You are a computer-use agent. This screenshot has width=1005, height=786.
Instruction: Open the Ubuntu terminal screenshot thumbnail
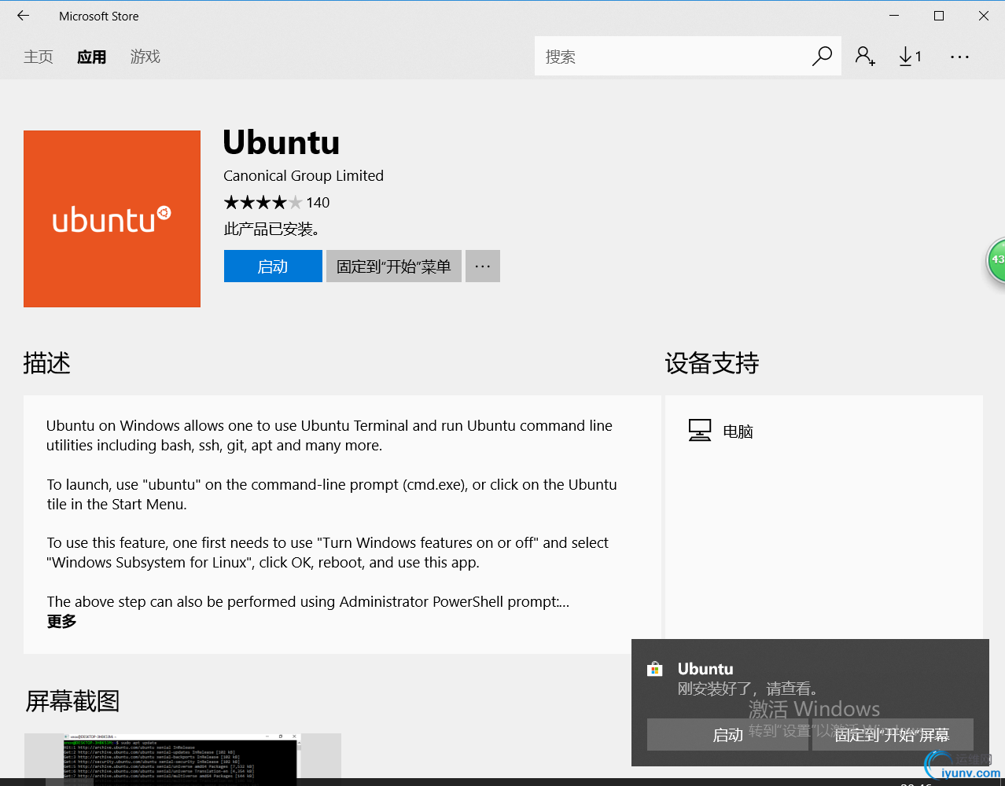182,759
